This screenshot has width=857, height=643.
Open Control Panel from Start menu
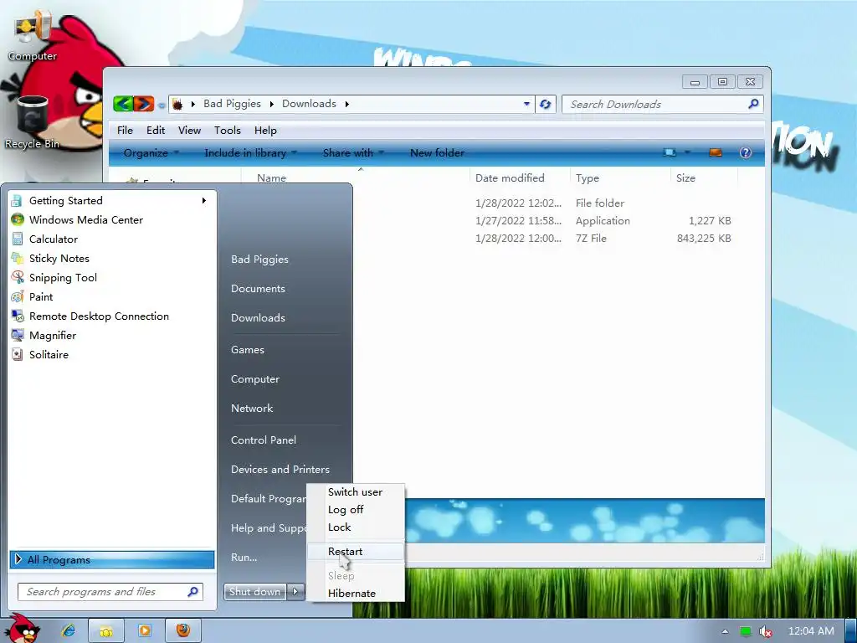tap(264, 440)
